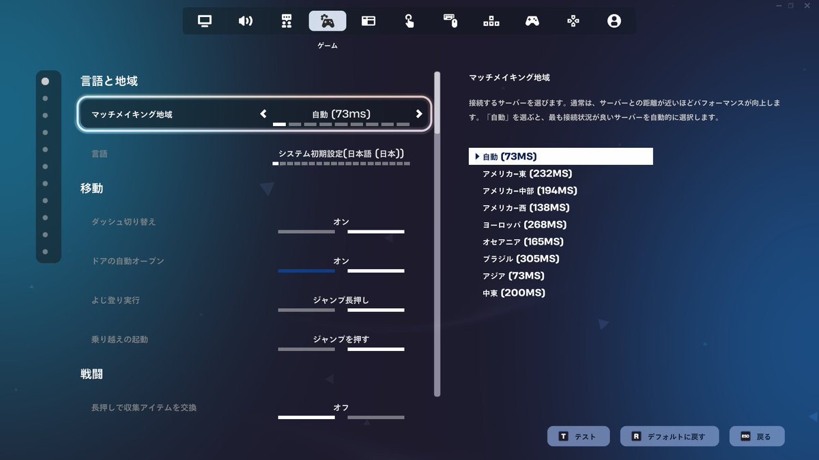The height and width of the screenshot is (460, 819).
Task: Select the よじ登り実行 row label
Action: (115, 301)
